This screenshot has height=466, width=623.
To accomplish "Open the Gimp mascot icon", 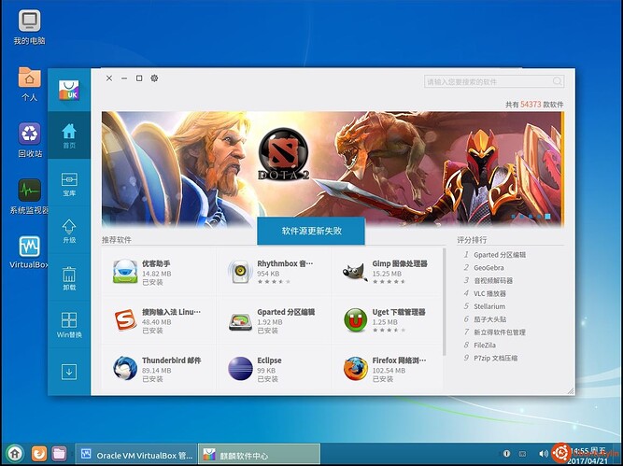I will (x=355, y=272).
